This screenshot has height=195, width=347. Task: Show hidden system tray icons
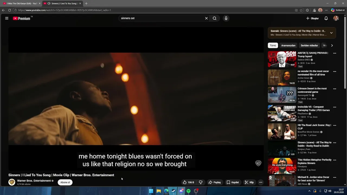(309, 191)
